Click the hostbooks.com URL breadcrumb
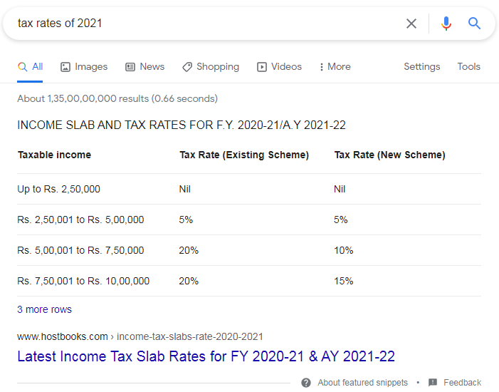The height and width of the screenshot is (392, 499). pos(140,336)
